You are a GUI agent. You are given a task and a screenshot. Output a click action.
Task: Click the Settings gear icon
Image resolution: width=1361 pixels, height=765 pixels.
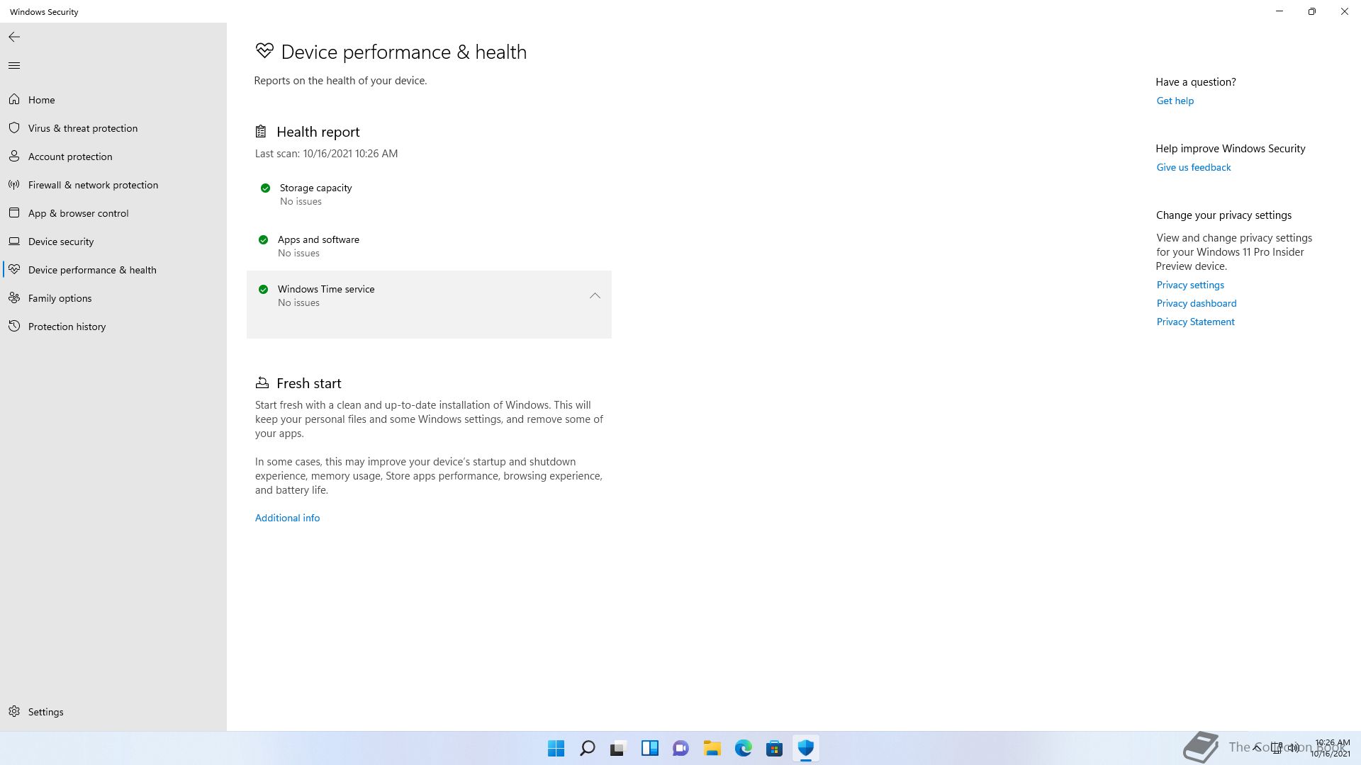pos(14,712)
